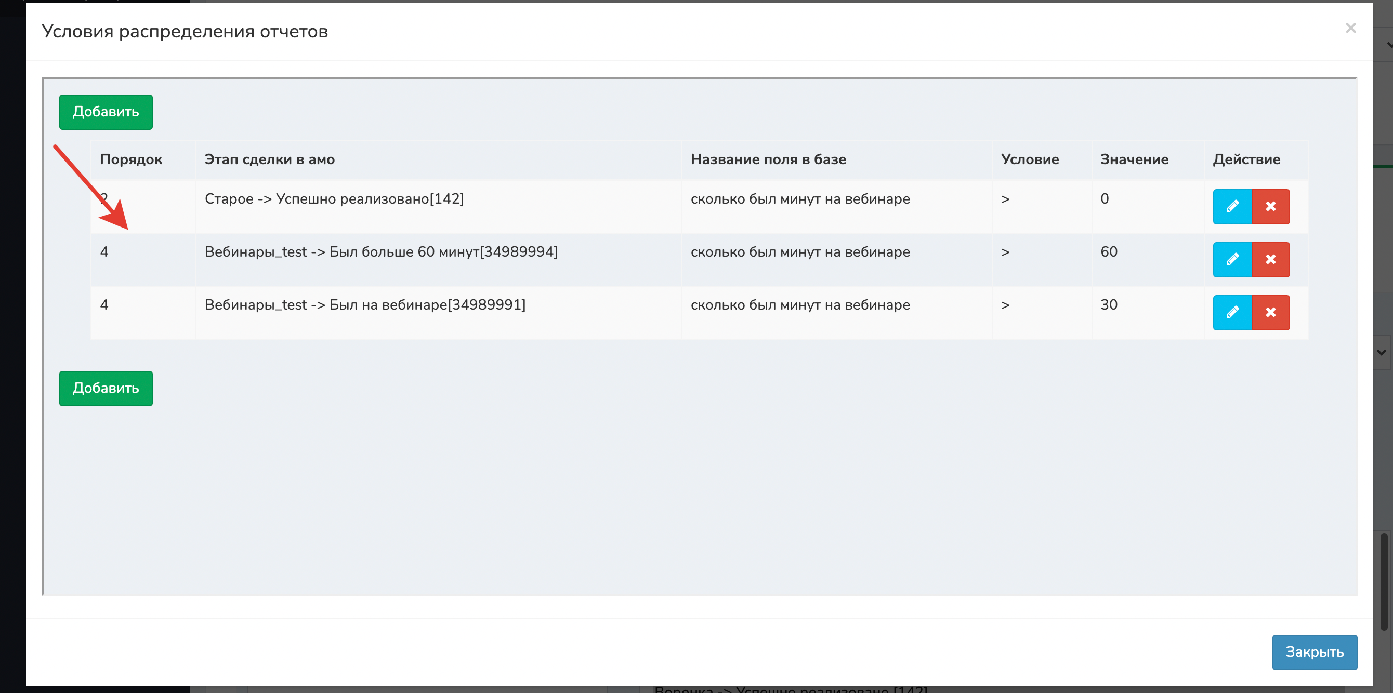Click the Значение column header
1393x693 pixels.
pos(1134,159)
